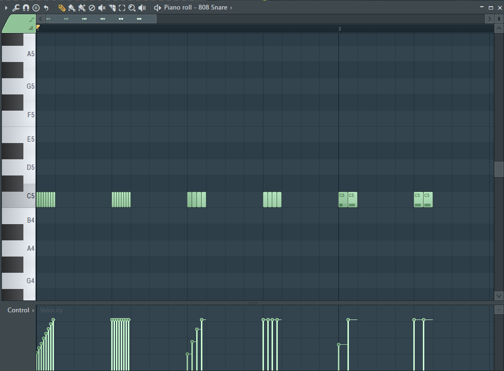The height and width of the screenshot is (371, 504).
Task: Open the stamp chord menu
Action: [36, 8]
